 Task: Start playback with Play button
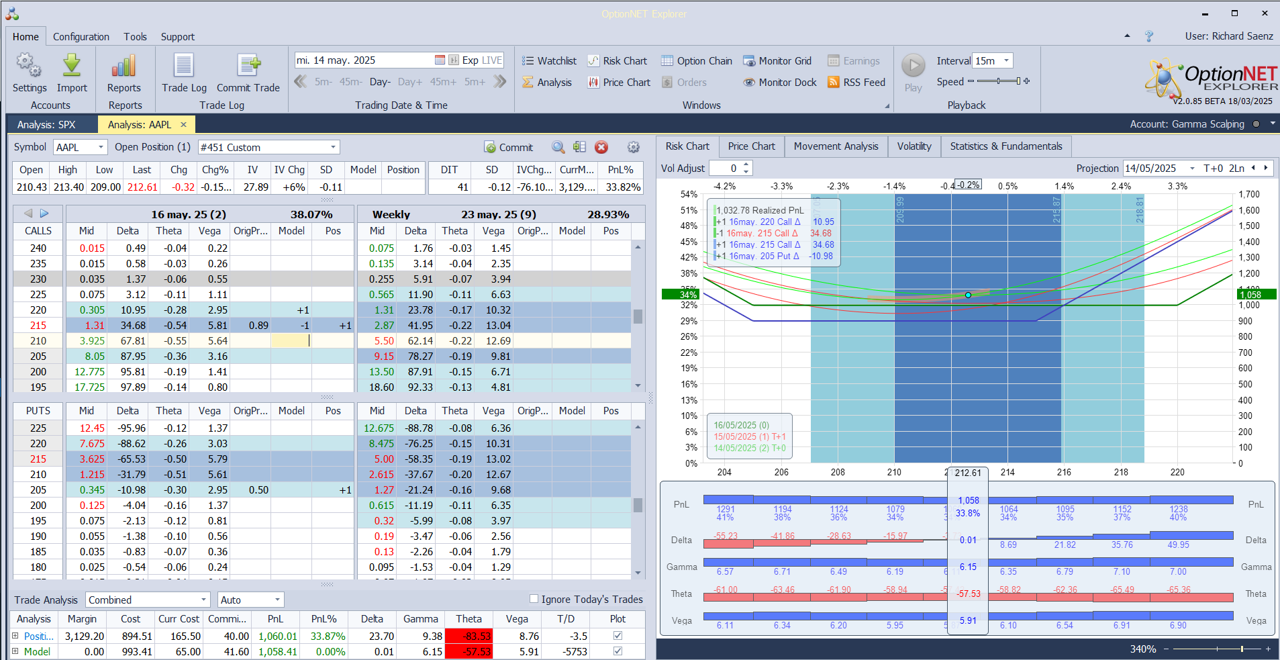click(913, 66)
